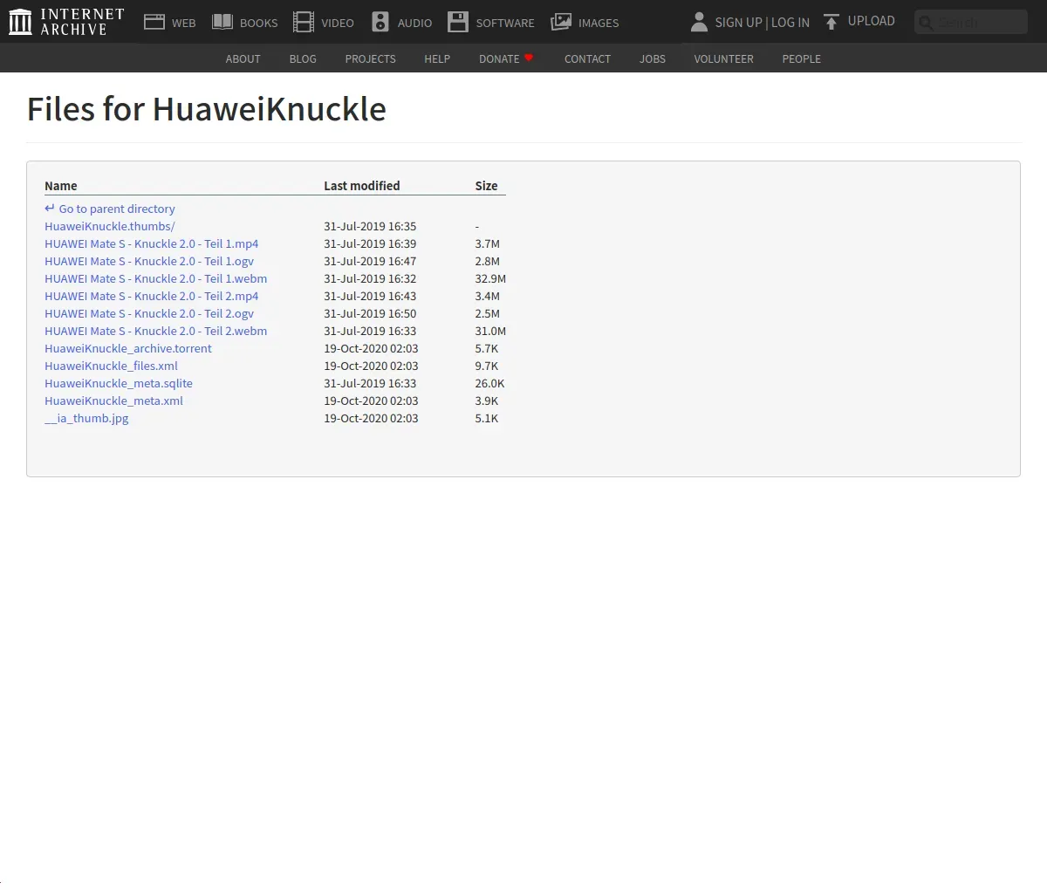The width and height of the screenshot is (1047, 890).
Task: Click SOFTWARE label in top navigation
Action: tap(505, 23)
